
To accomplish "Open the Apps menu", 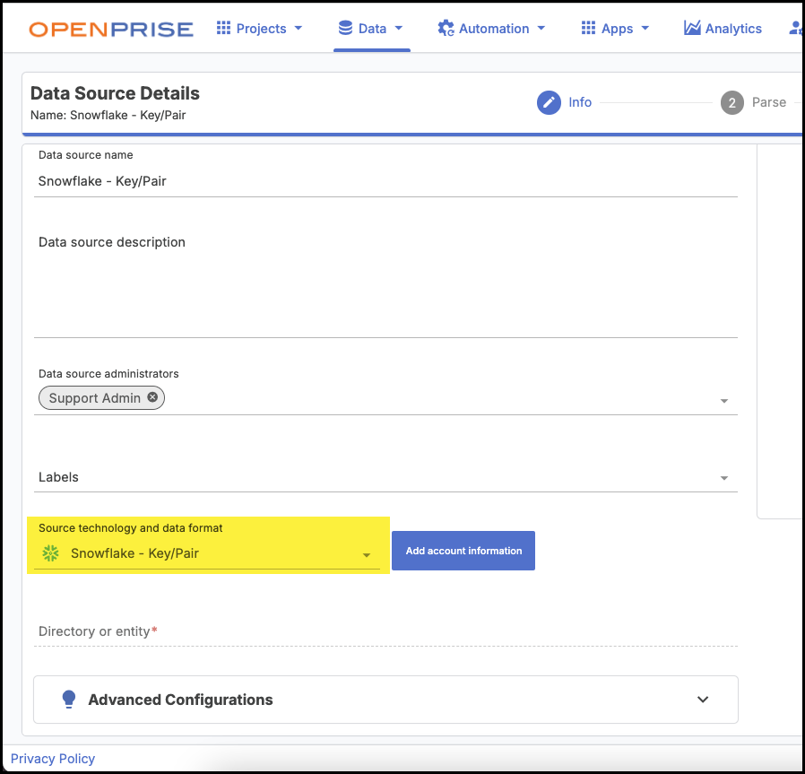I will 615,28.
